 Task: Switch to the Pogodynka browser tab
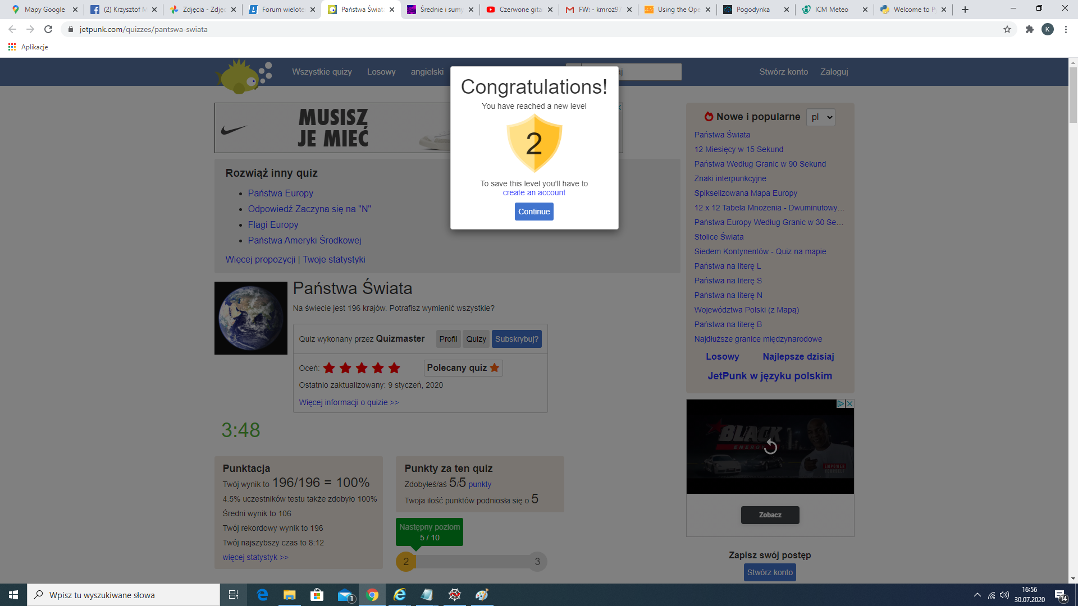[x=752, y=10]
